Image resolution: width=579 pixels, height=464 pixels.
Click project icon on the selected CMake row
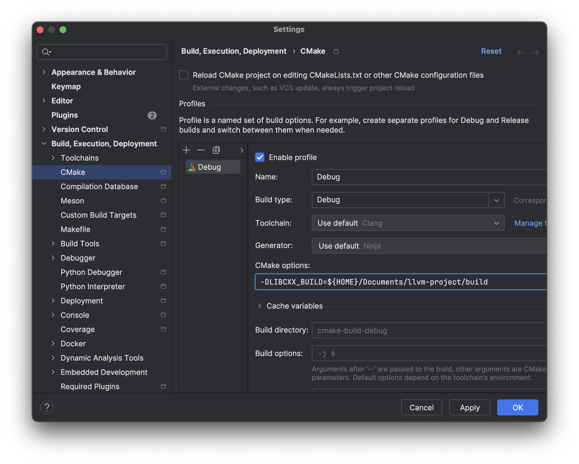pos(163,172)
